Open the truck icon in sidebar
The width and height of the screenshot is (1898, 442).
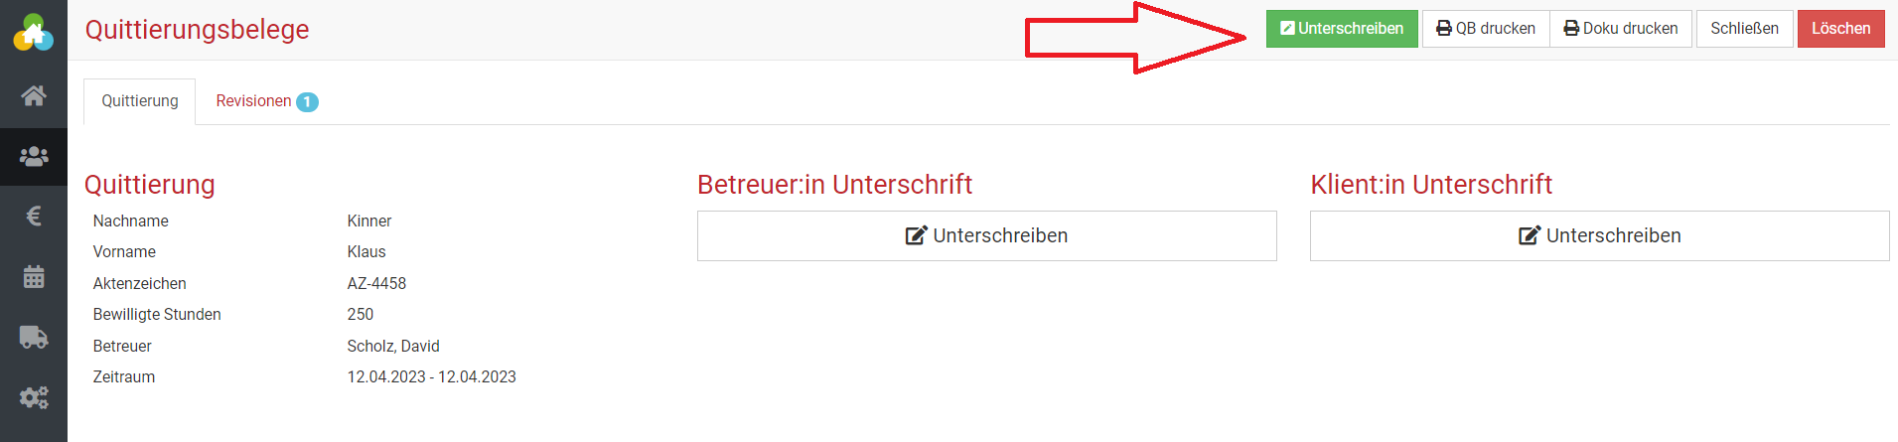click(34, 337)
